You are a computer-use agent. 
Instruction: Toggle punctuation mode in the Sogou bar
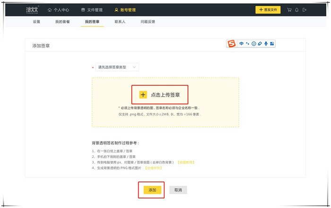pyautogui.click(x=247, y=44)
